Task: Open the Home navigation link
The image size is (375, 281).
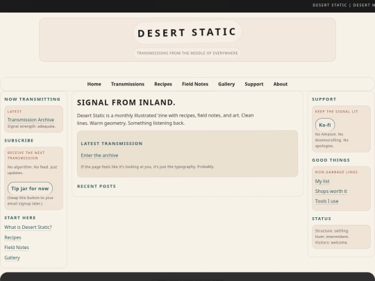Action: point(94,84)
